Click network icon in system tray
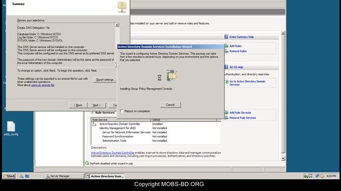The image size is (341, 191). (x=318, y=176)
